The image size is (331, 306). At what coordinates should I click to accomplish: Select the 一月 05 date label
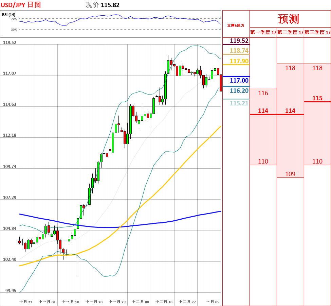point(213,302)
